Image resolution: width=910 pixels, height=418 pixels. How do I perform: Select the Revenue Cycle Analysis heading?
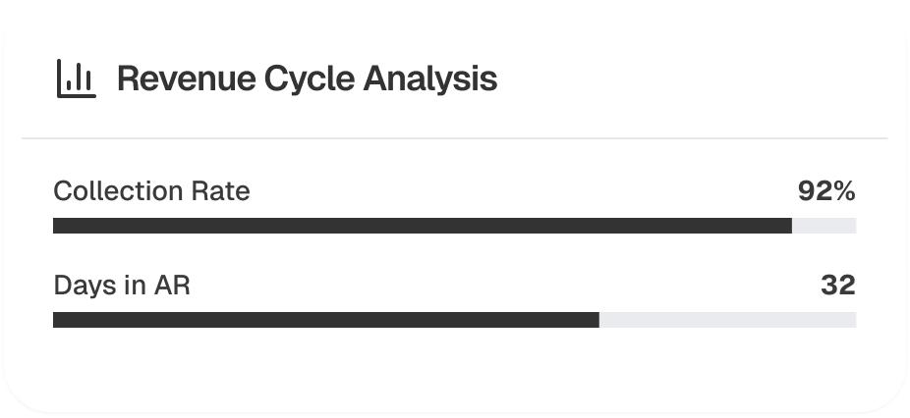tap(307, 79)
